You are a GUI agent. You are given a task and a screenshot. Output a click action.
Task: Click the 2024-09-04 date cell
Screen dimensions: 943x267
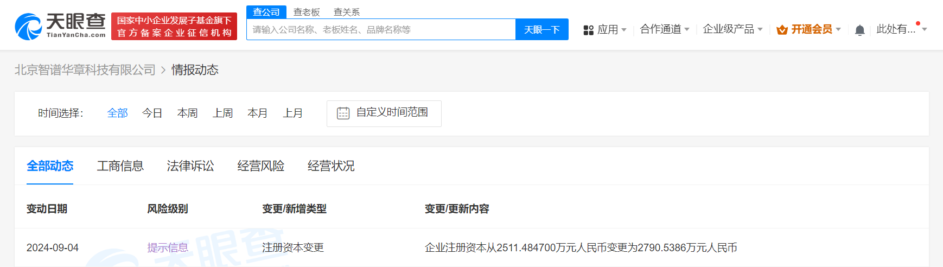tap(53, 248)
